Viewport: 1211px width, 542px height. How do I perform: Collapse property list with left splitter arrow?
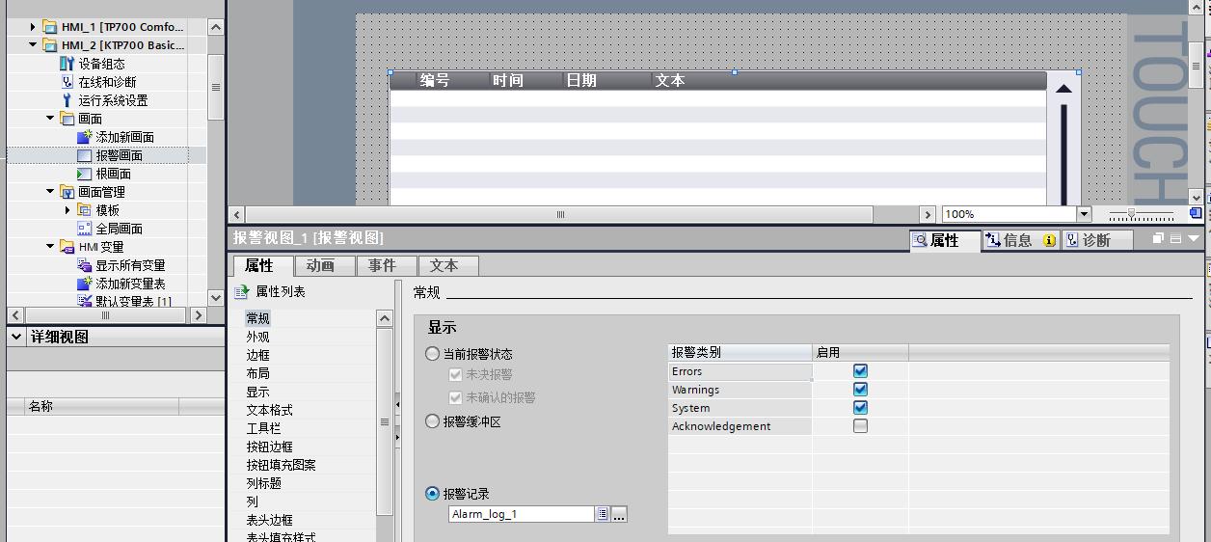pyautogui.click(x=397, y=406)
